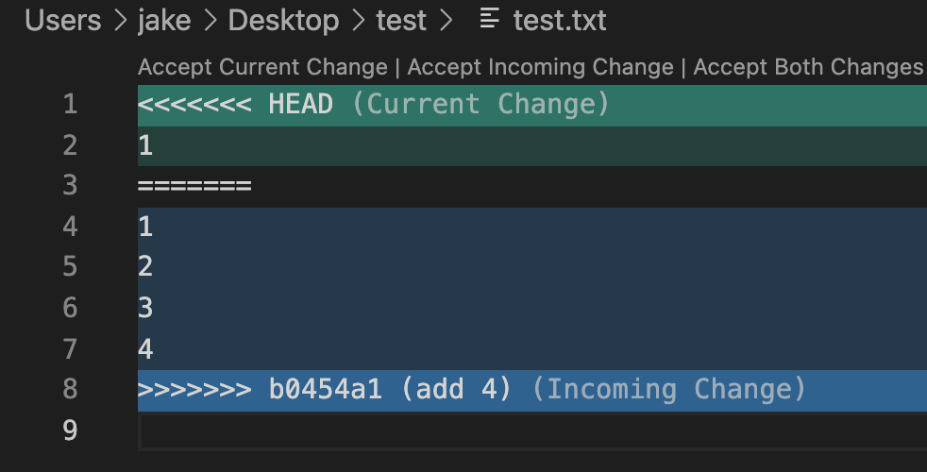This screenshot has width=927, height=472.
Task: Open the Users breadcrumb segment
Action: coord(62,21)
